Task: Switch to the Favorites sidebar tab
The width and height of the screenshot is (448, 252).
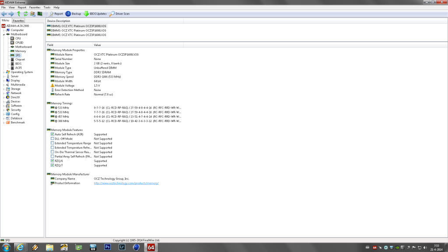Action: point(18,21)
